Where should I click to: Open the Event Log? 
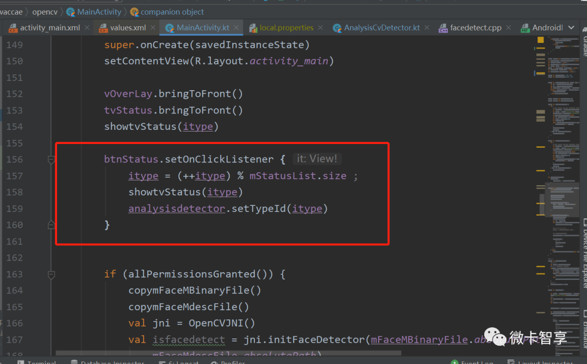(472, 362)
